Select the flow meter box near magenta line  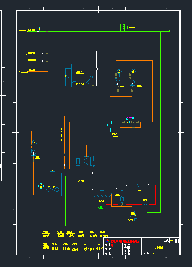pyautogui.click(x=127, y=122)
